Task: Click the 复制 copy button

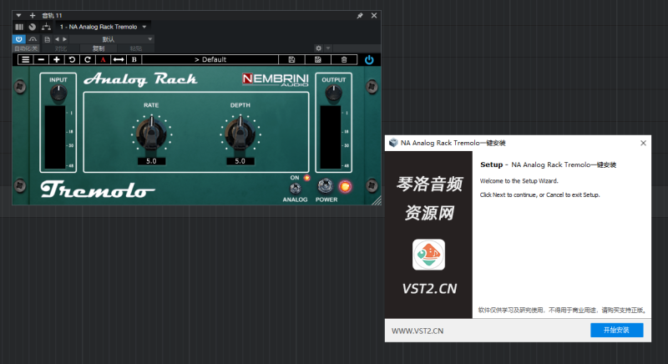Action: 98,48
